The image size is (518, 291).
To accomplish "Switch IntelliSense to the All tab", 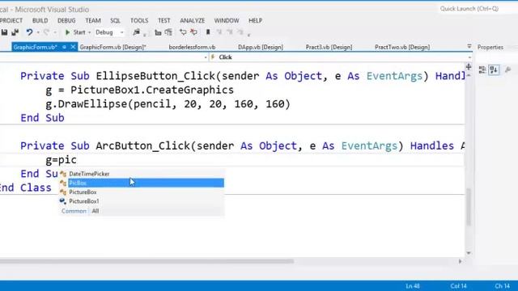I will [x=96, y=211].
